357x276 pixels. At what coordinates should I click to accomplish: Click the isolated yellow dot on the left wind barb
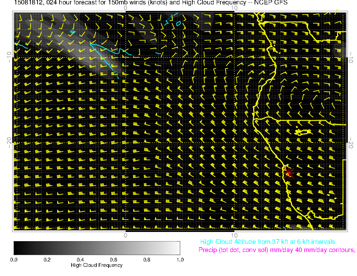click(64, 108)
